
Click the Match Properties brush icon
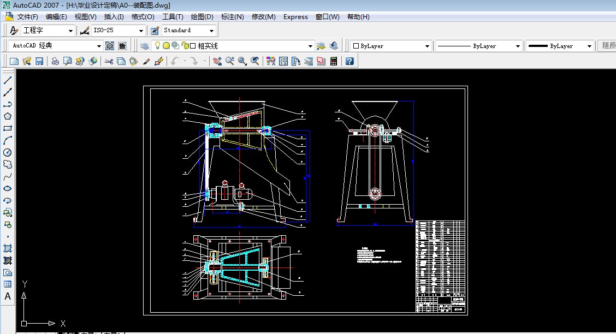click(x=146, y=61)
